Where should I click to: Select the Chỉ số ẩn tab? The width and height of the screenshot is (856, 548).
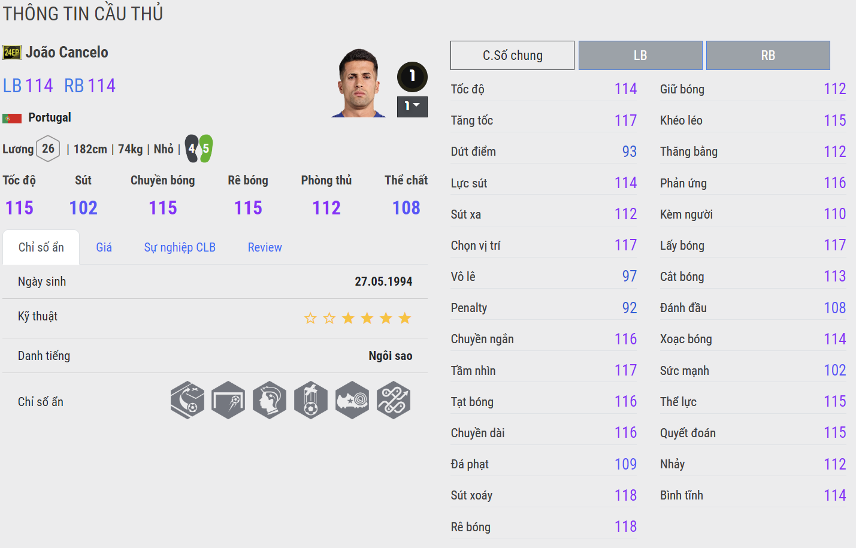click(41, 247)
